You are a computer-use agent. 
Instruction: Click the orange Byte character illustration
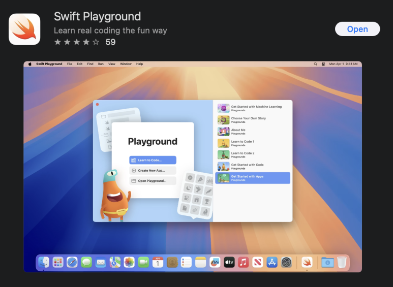pos(115,196)
